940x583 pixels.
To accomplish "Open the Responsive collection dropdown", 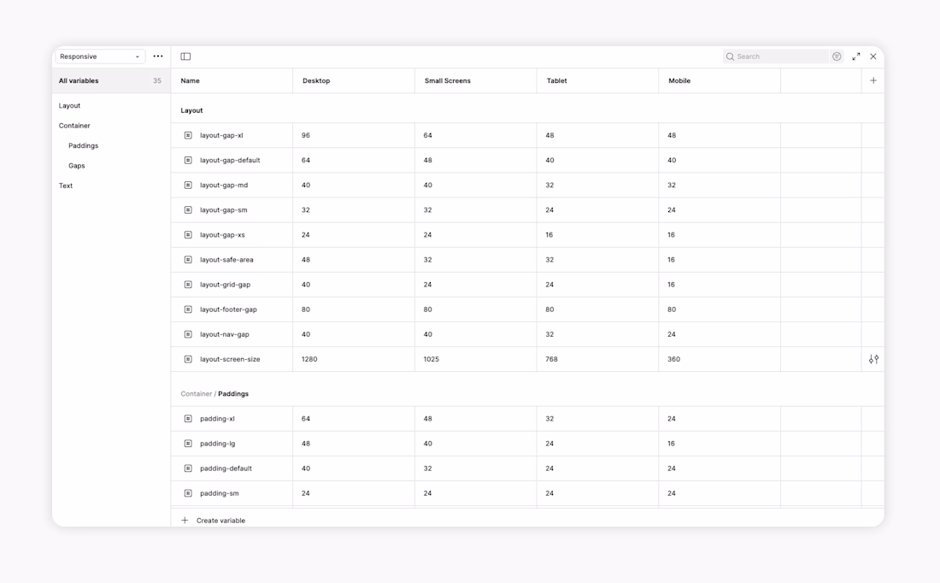I will tap(100, 56).
